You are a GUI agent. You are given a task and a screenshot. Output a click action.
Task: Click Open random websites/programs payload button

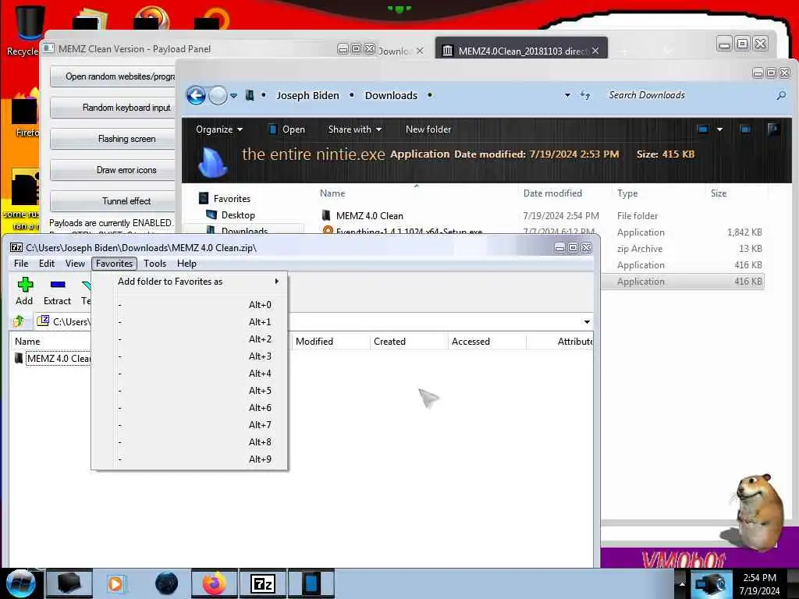[x=114, y=76]
